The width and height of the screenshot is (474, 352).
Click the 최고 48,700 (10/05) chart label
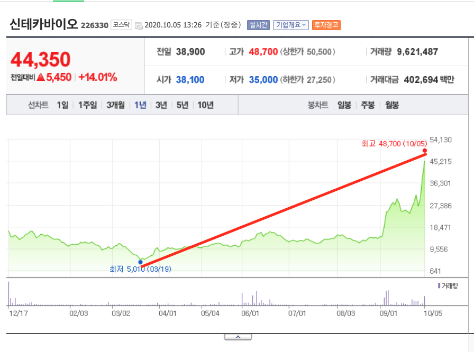[x=394, y=143]
